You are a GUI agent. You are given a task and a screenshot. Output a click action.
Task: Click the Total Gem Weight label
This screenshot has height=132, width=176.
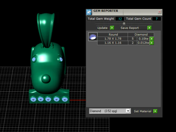coord(101,19)
